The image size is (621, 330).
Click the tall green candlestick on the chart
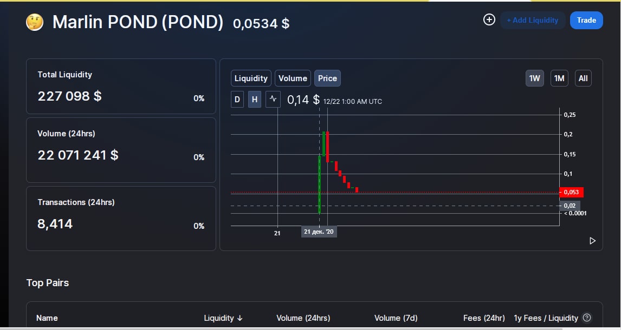click(x=319, y=185)
